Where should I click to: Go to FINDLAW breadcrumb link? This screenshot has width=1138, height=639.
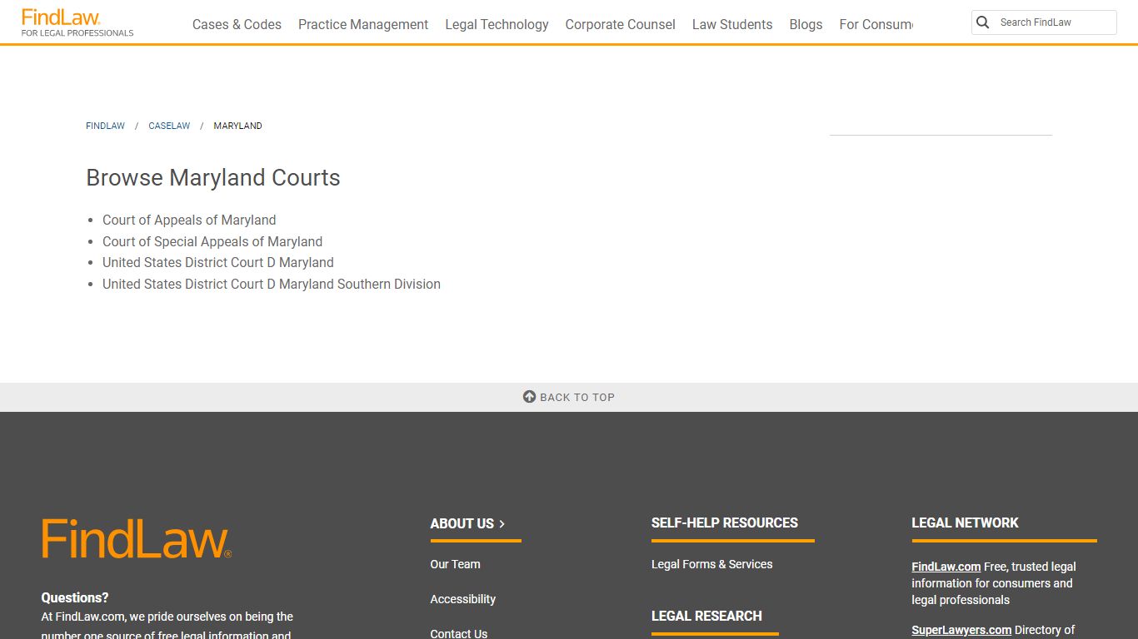coord(105,126)
